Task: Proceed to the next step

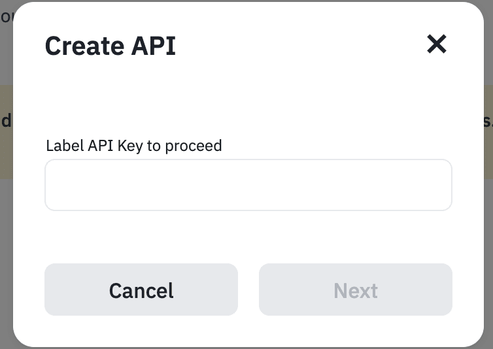Action: click(355, 290)
